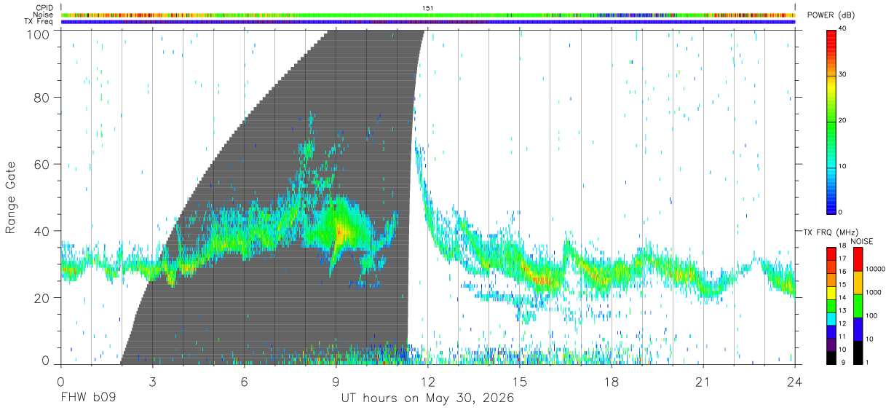Click the CPID label
The image size is (894, 413).
(x=45, y=8)
